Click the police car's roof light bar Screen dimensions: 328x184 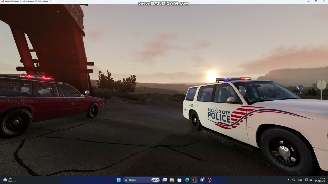(x=233, y=79)
